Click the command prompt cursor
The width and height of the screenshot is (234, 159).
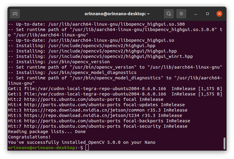pos(87,147)
